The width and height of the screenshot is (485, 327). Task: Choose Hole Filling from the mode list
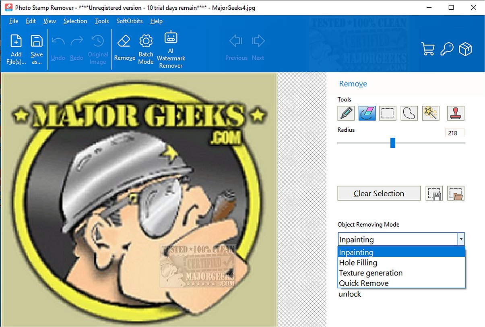point(402,263)
